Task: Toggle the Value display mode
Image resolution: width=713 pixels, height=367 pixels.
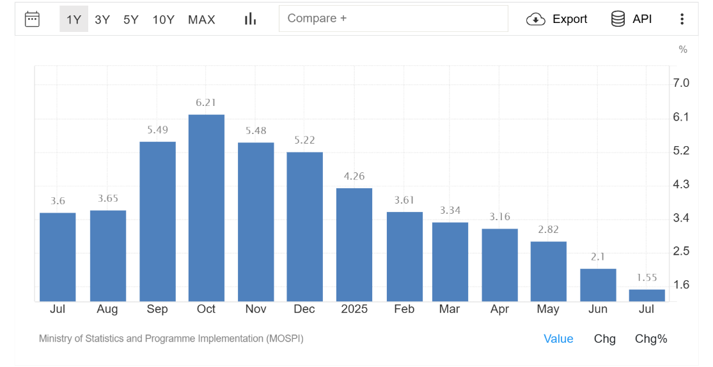Action: [558, 339]
